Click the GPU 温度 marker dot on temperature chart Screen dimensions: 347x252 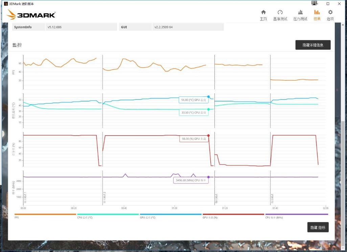pyautogui.click(x=209, y=96)
